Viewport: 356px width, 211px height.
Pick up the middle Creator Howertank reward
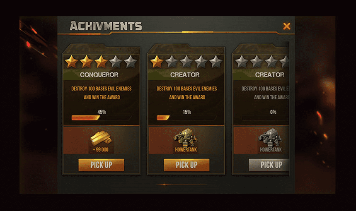186,165
